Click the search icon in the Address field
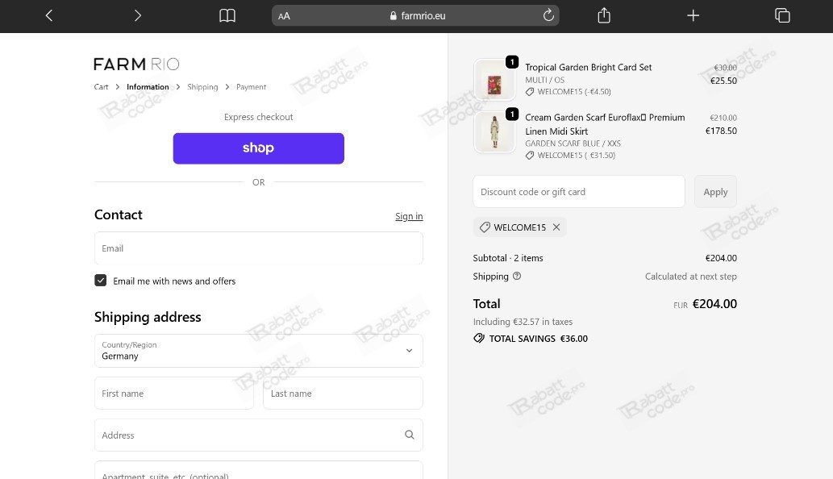The image size is (833, 479). (409, 435)
